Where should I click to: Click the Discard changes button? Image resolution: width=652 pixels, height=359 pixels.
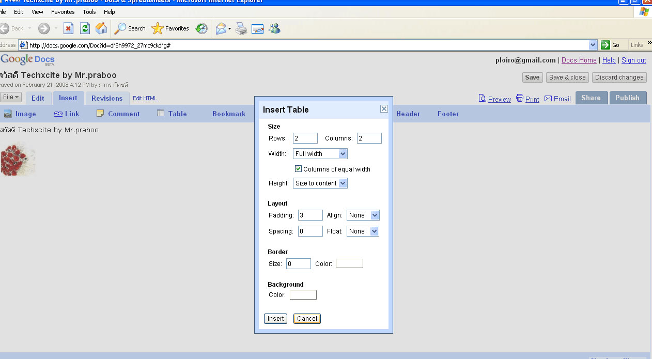619,77
